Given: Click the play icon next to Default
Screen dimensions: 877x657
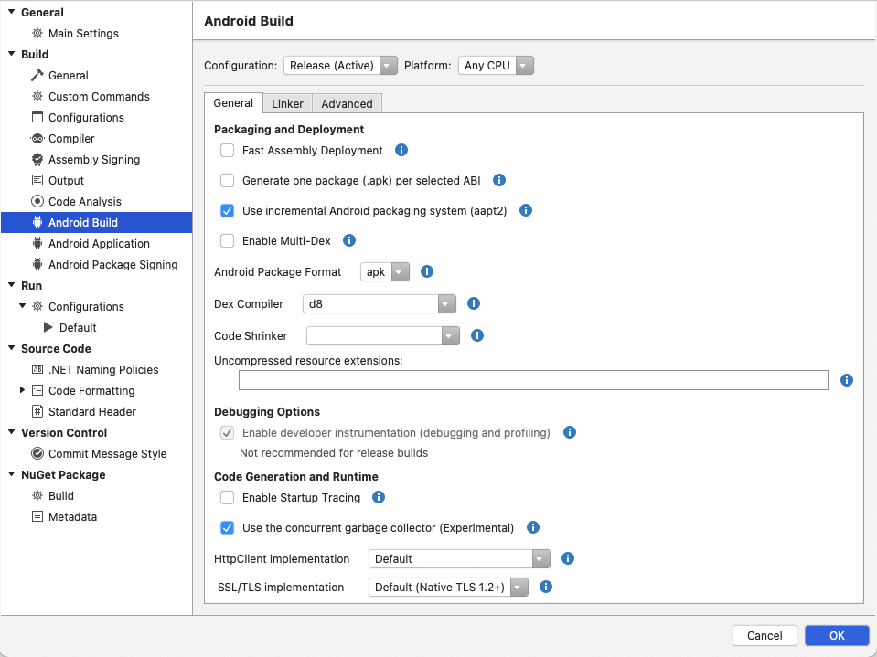Looking at the screenshot, I should [48, 327].
